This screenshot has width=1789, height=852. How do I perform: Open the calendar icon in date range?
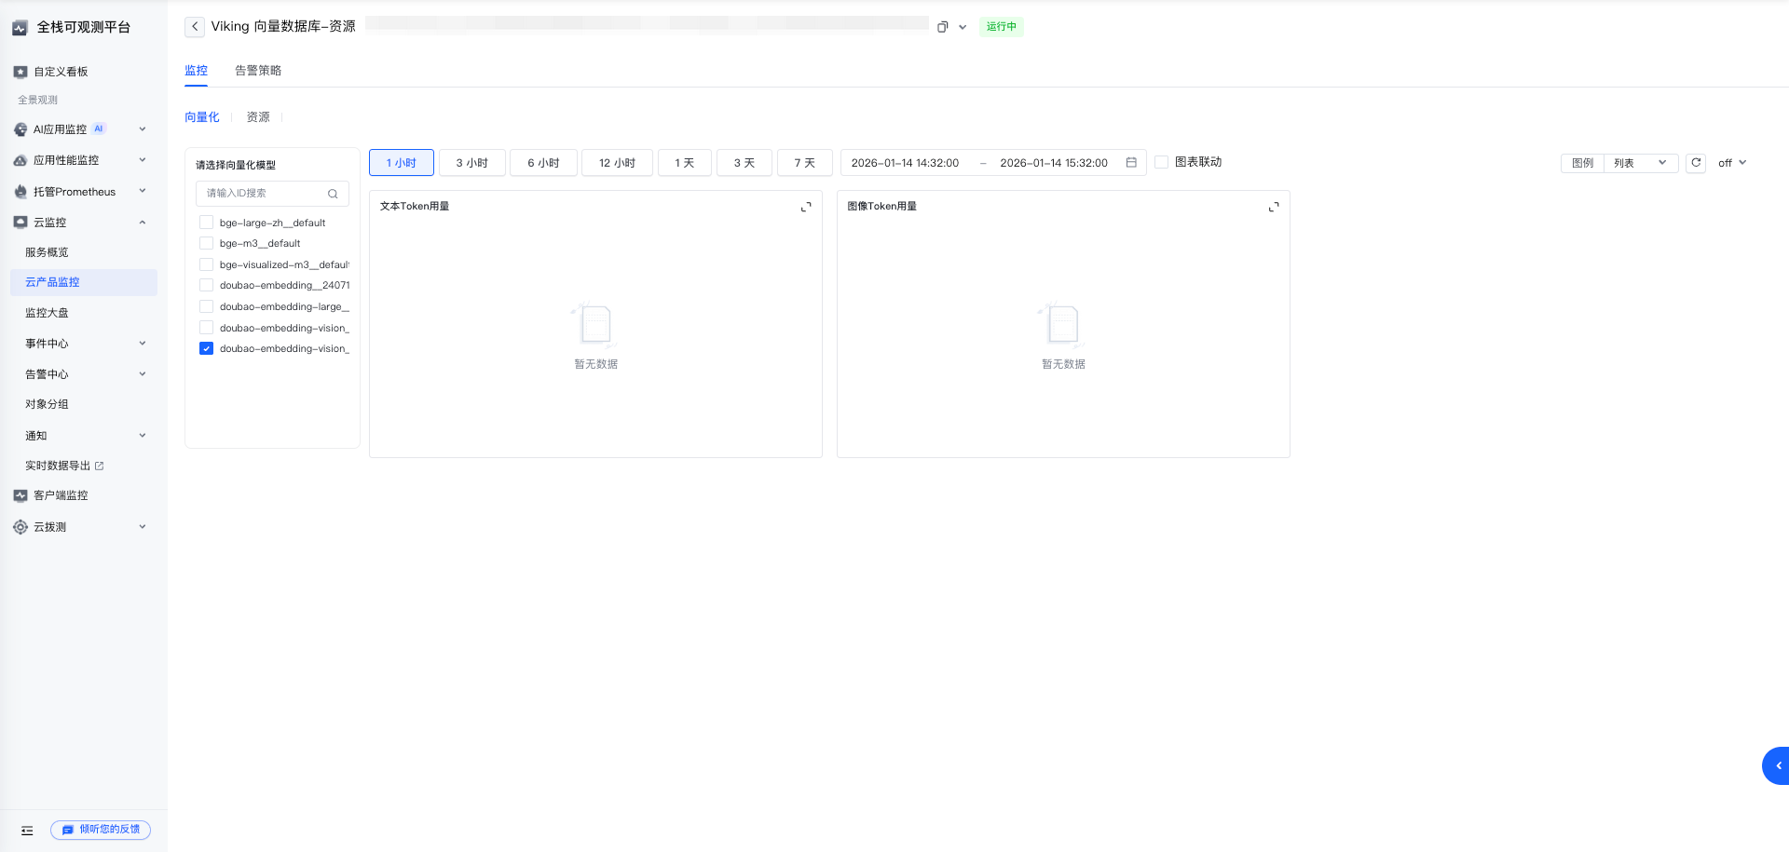[x=1131, y=163]
